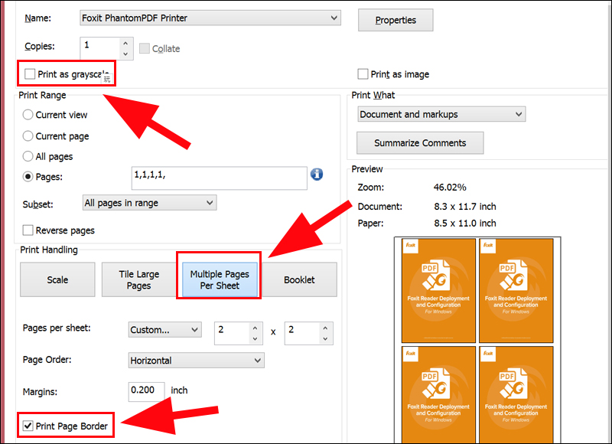Toggle the Reverse pages checkbox
This screenshot has width=612, height=444.
tap(28, 230)
